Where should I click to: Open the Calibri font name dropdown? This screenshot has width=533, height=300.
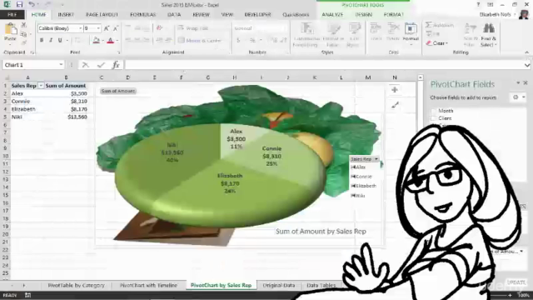point(81,28)
